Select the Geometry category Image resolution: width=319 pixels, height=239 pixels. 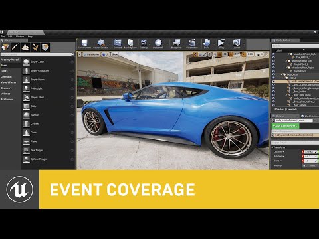[x=6, y=88]
